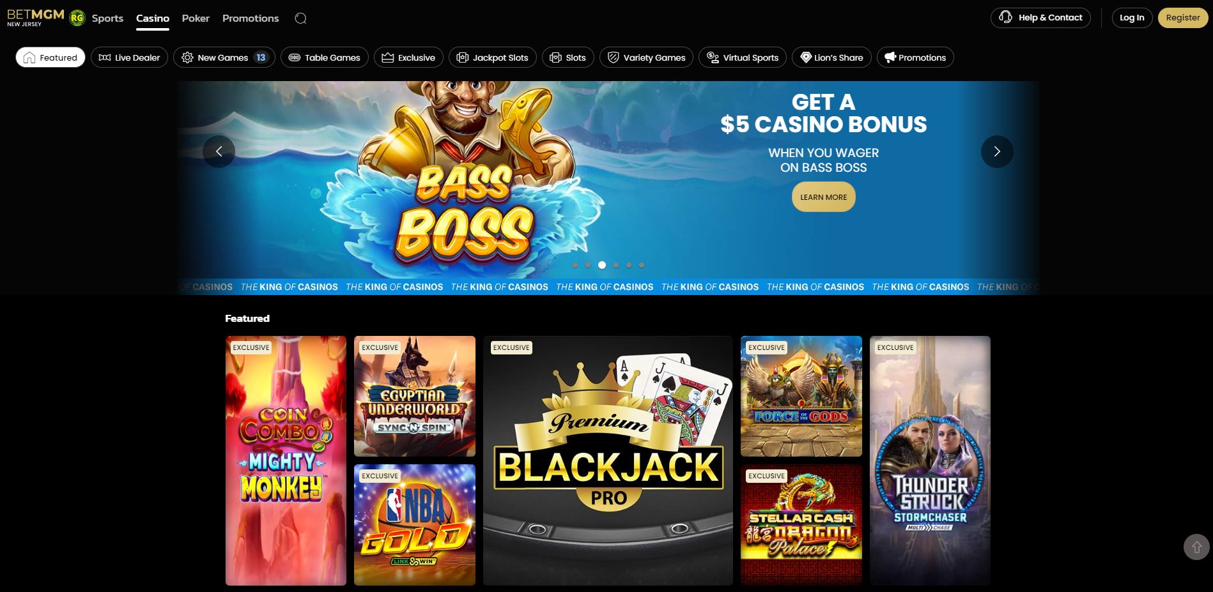Viewport: 1213px width, 592px height.
Task: Open the Live Dealer category
Action: [130, 57]
